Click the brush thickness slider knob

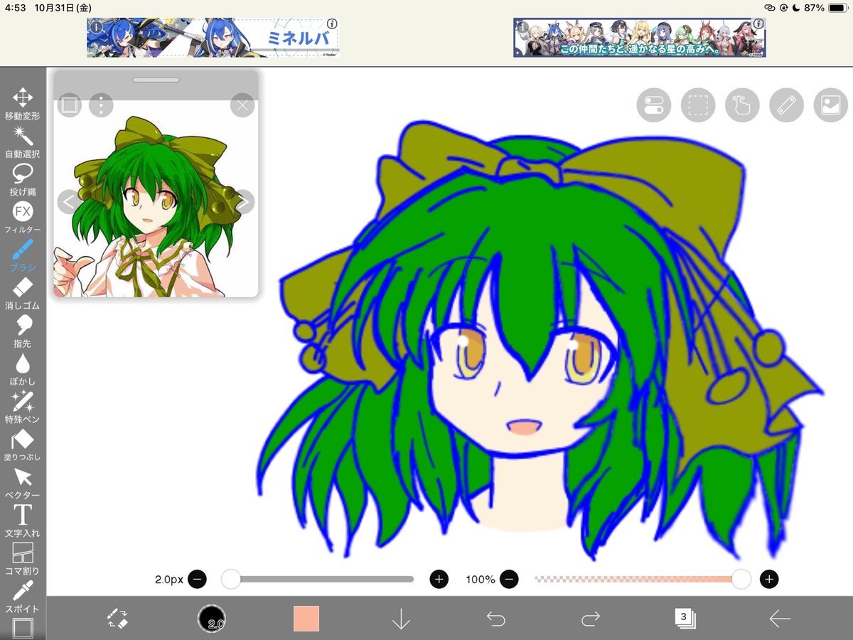point(231,580)
